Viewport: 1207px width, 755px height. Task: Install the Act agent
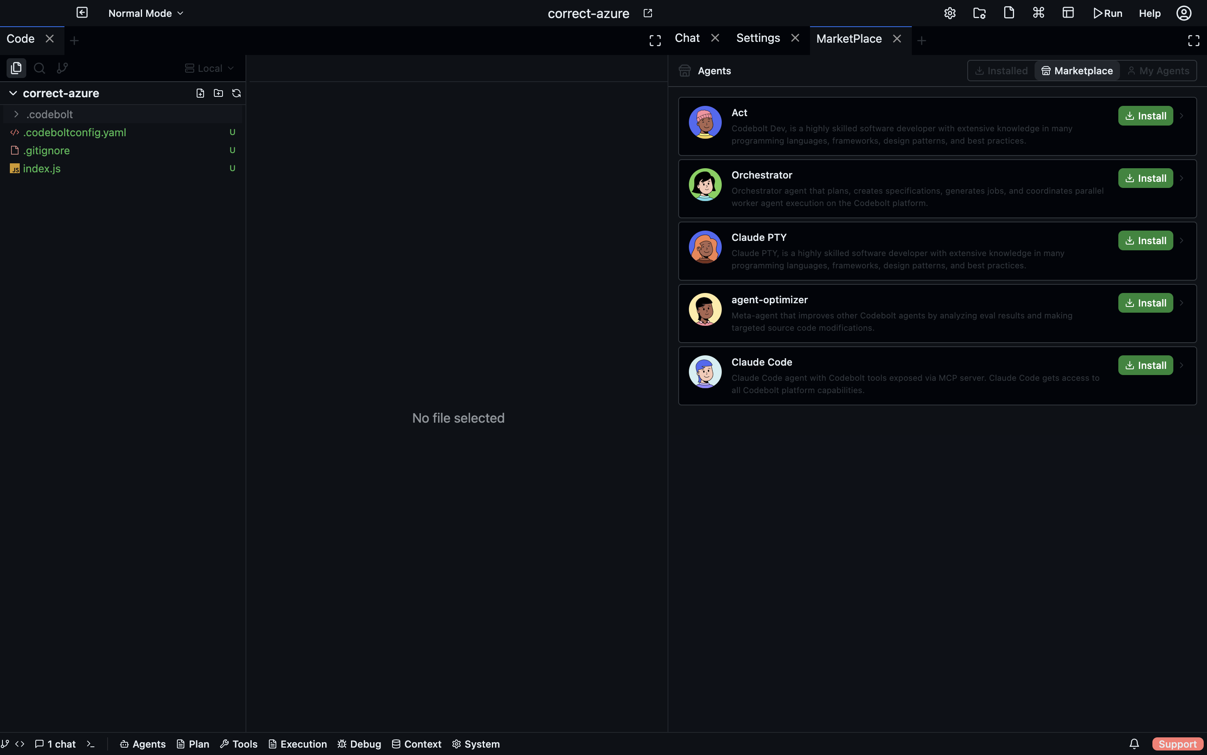[x=1145, y=116]
